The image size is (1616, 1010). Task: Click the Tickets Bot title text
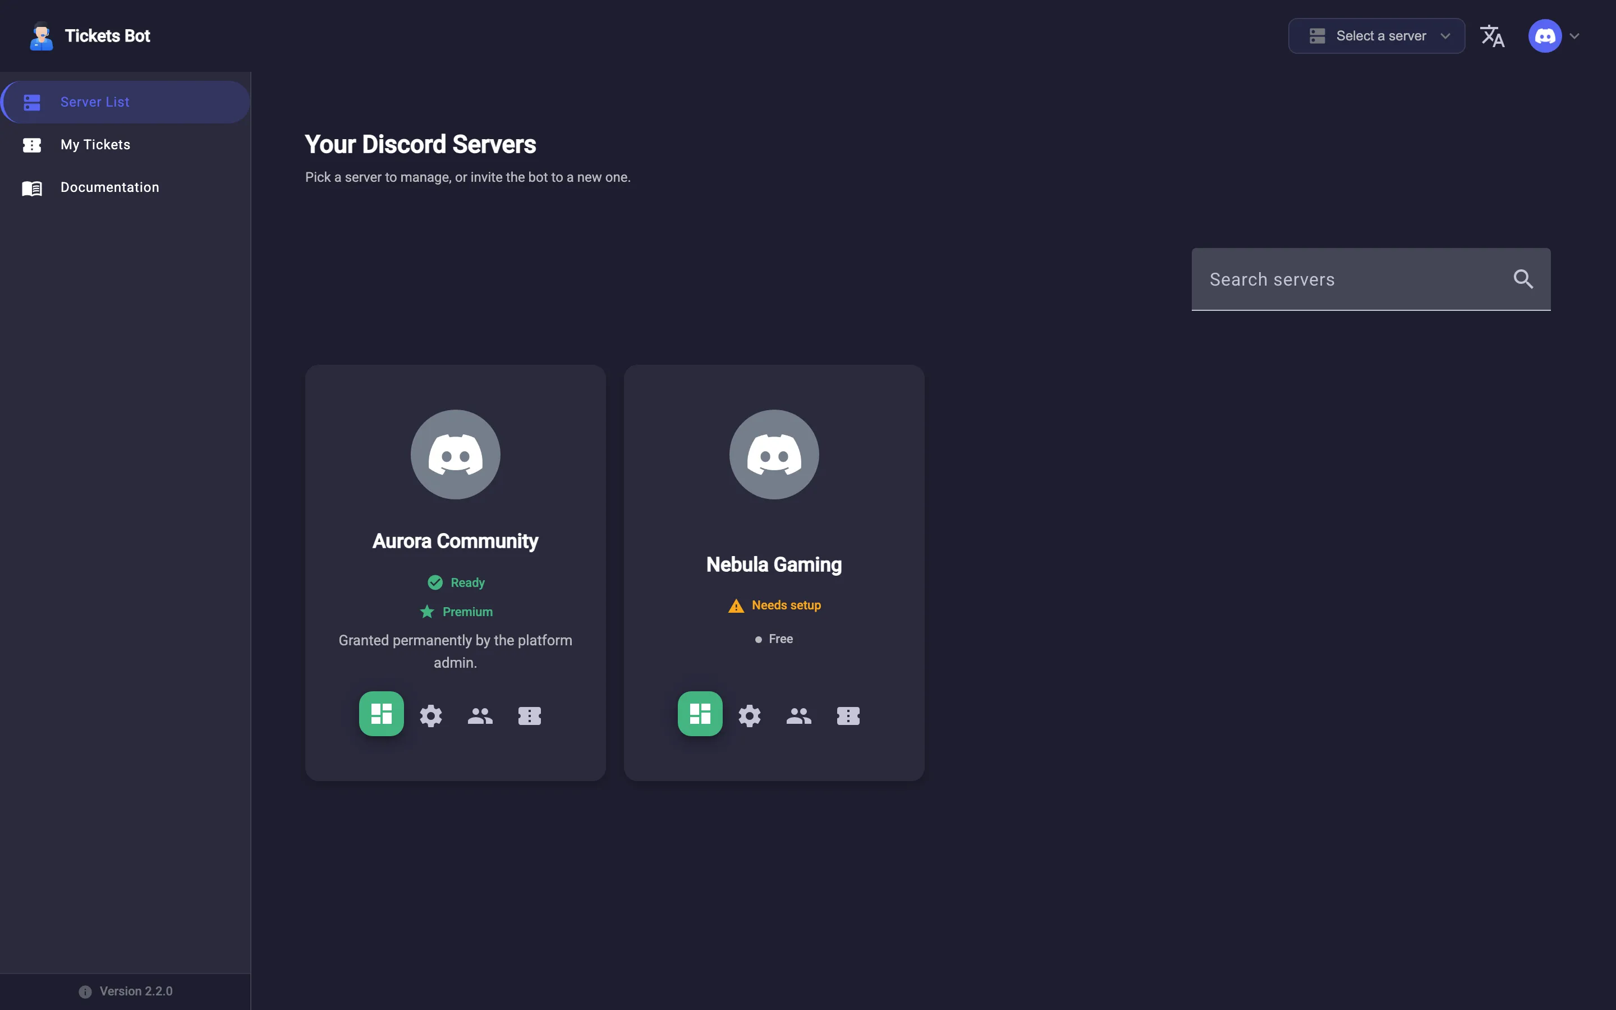[108, 36]
